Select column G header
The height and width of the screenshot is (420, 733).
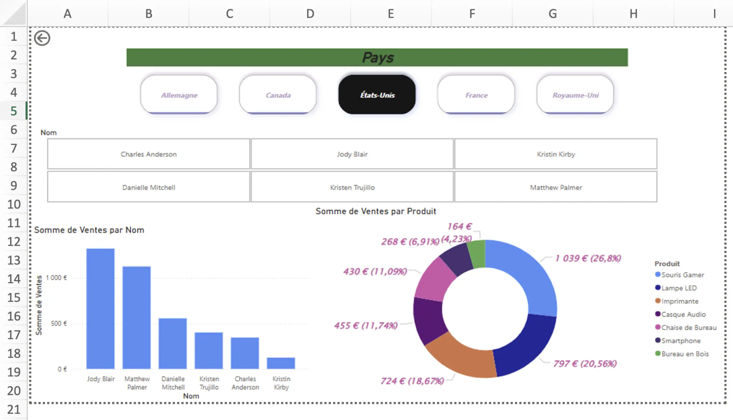point(553,14)
